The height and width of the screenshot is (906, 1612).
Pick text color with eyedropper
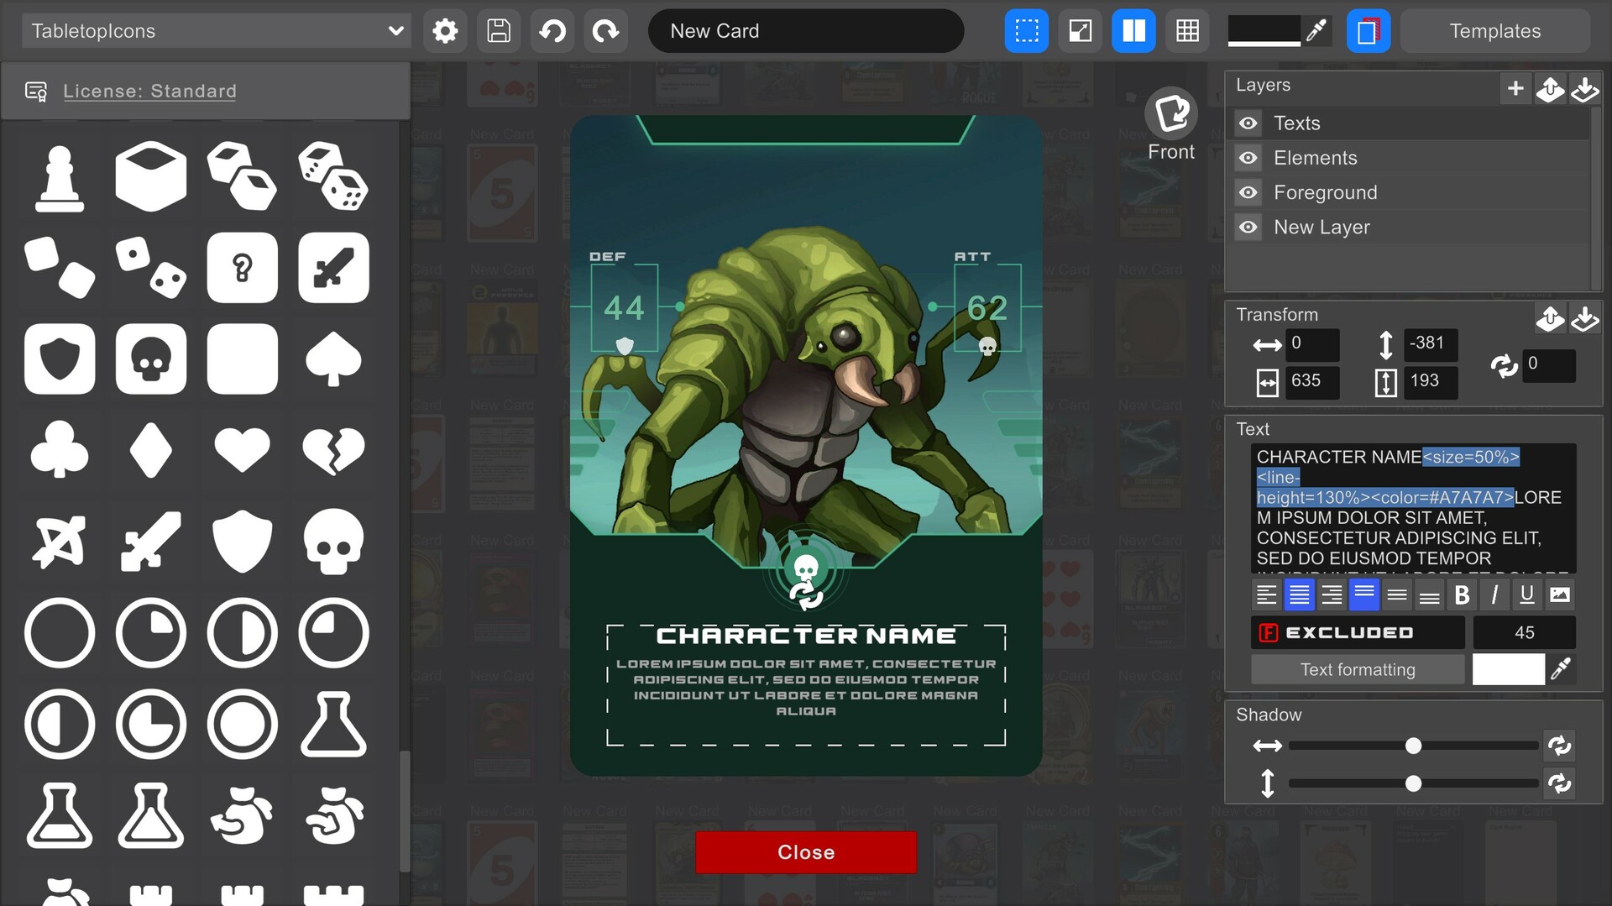click(1561, 669)
